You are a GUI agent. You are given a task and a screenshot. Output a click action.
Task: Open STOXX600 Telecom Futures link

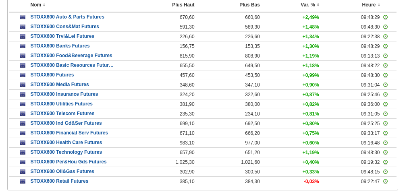click(62, 114)
